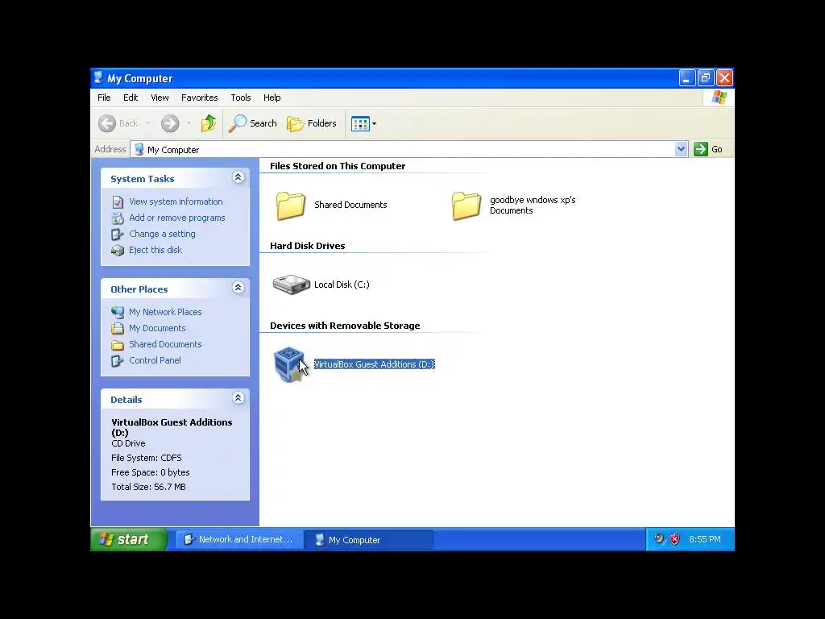The width and height of the screenshot is (825, 619).
Task: Click the 8:55 PM clock
Action: pyautogui.click(x=704, y=539)
